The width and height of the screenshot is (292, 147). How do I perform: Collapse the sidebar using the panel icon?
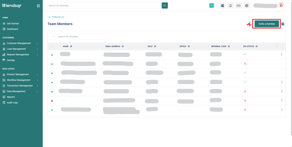point(38,6)
